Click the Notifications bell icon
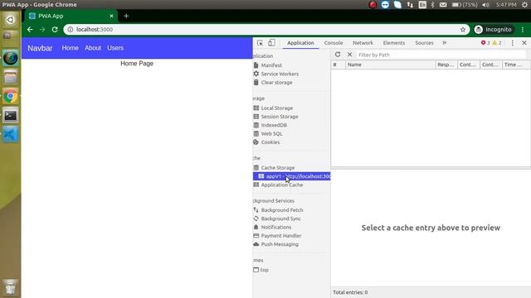 (256, 227)
